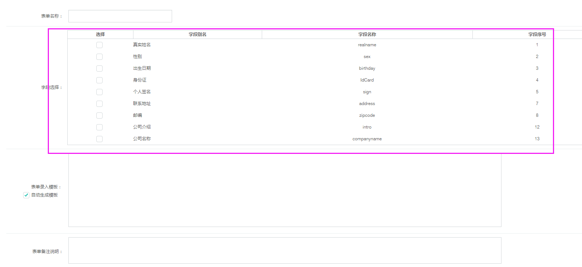Focus the 表单录入模板 text area
Viewport: 582px width, 267px height.
coord(285,190)
